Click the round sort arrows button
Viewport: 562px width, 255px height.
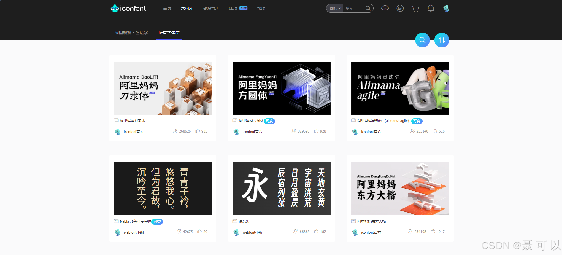tap(442, 40)
